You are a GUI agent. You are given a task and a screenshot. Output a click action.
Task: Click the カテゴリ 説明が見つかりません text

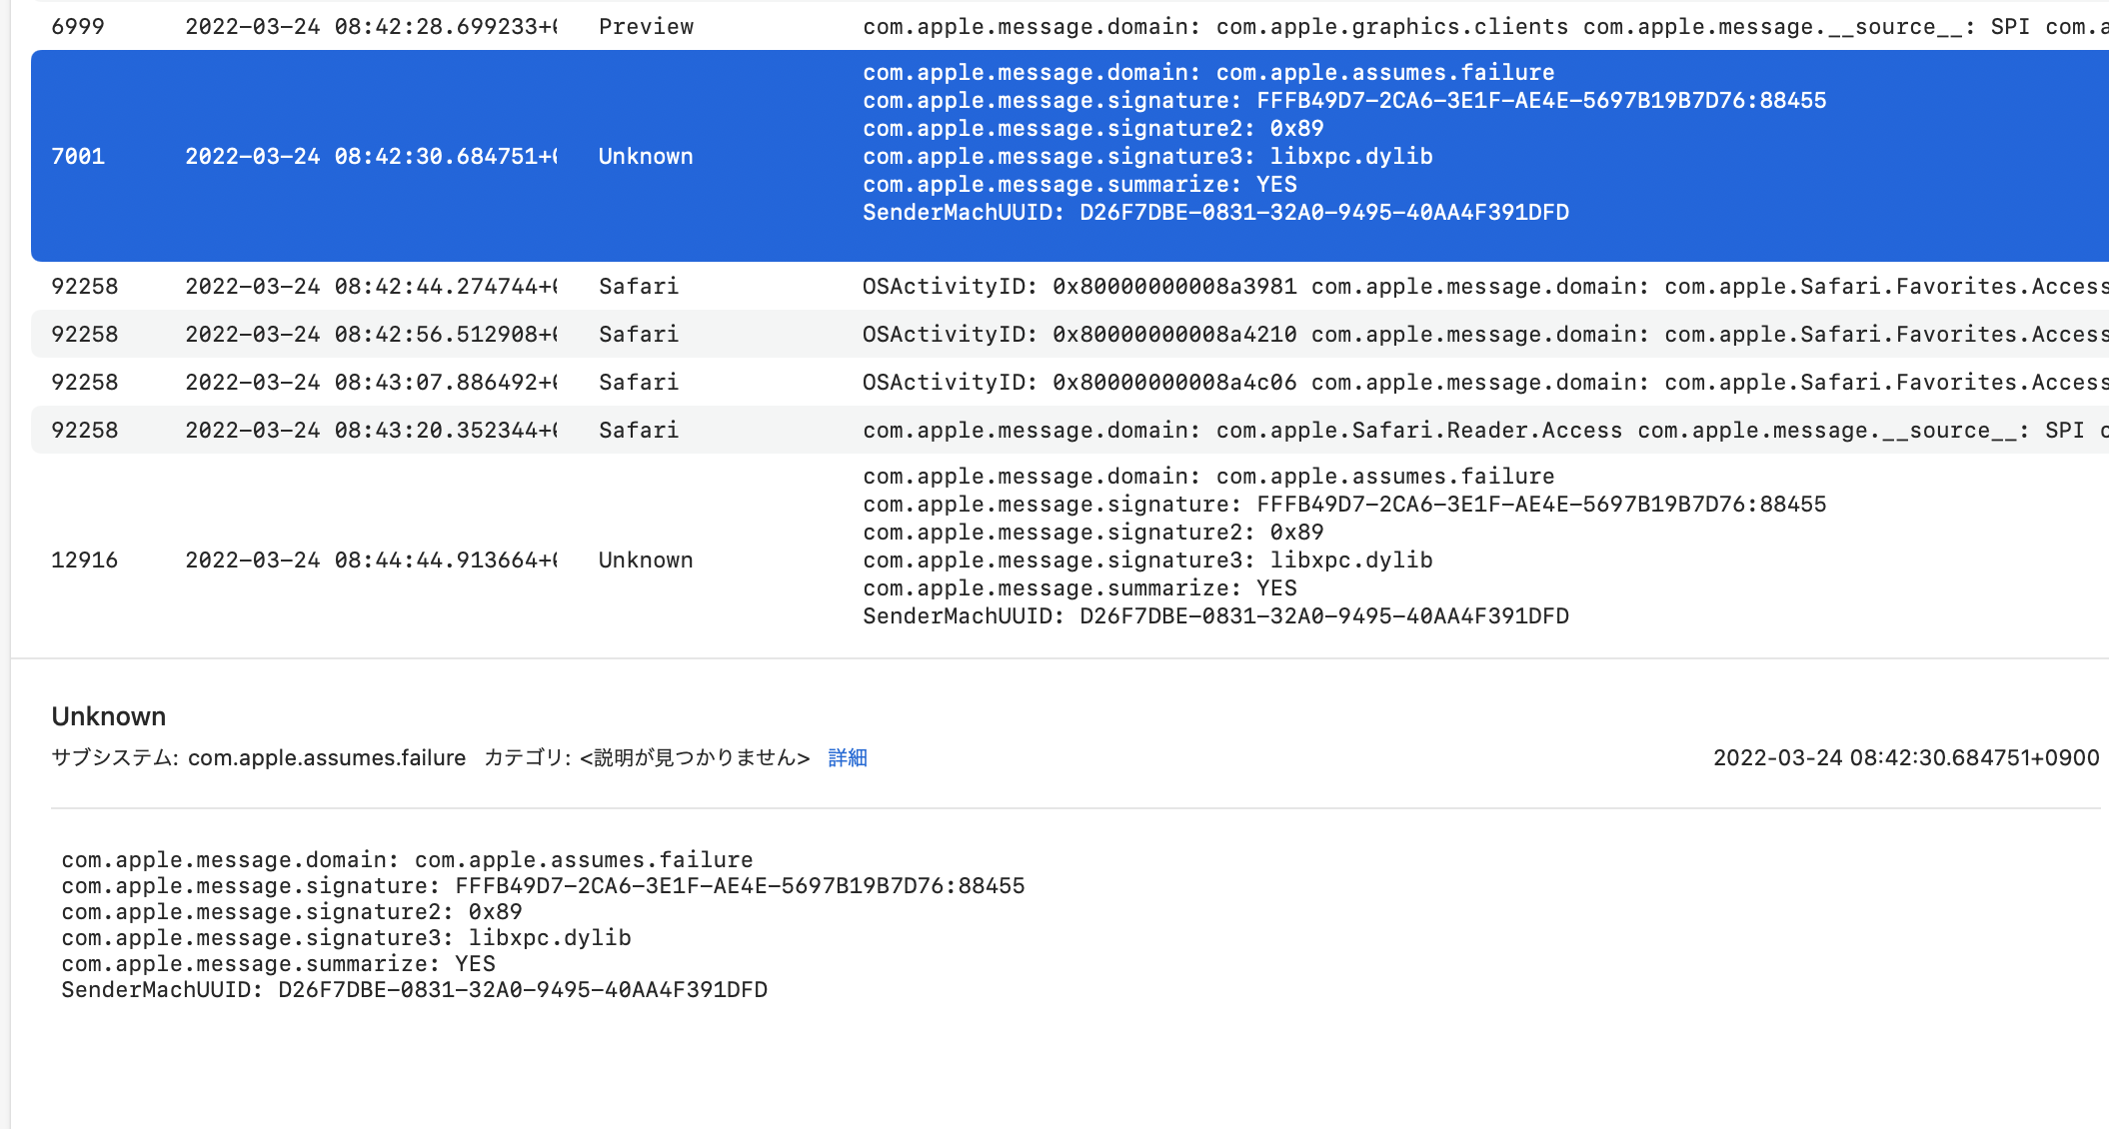(x=647, y=758)
